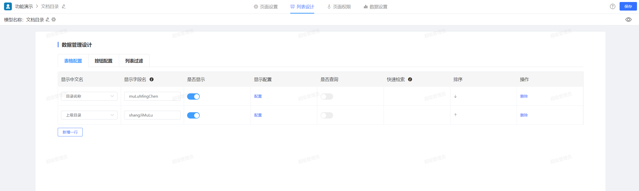Click the 功能演示 breadcrumb
This screenshot has width=639, height=191.
[24, 7]
